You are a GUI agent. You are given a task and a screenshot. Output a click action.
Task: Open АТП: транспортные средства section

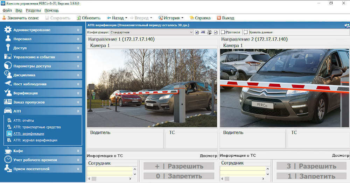[x=37, y=127]
